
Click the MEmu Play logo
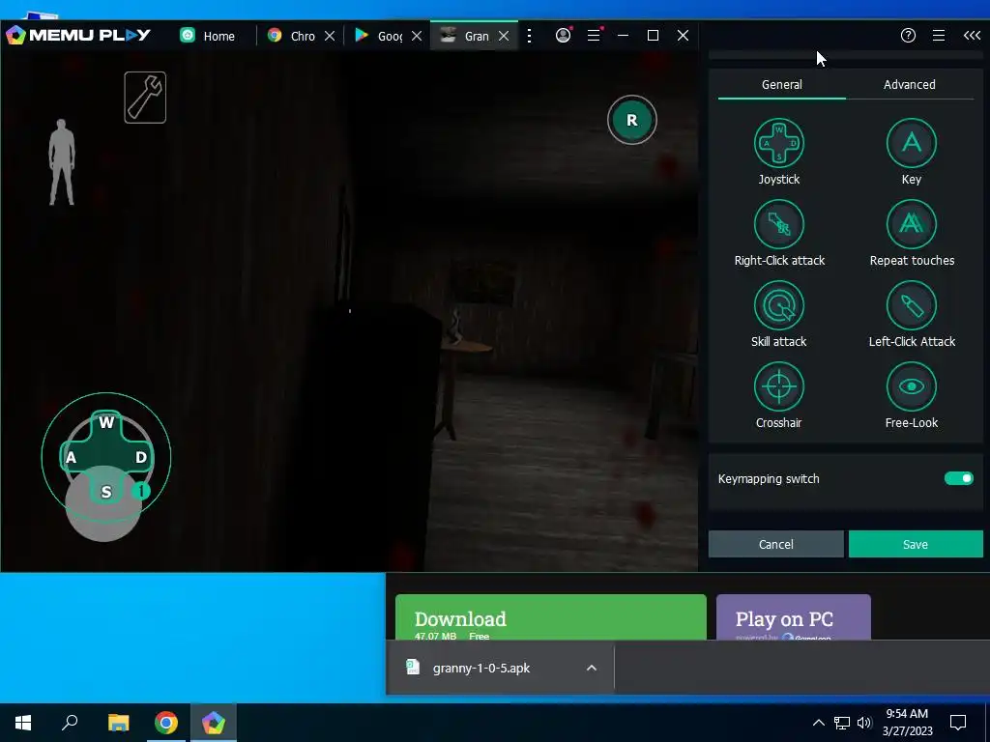coord(77,36)
